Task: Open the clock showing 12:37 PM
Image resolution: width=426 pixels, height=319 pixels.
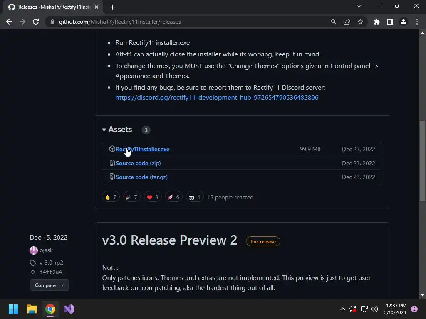Action: click(395, 309)
